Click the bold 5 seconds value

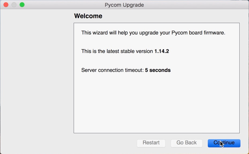[x=158, y=70]
